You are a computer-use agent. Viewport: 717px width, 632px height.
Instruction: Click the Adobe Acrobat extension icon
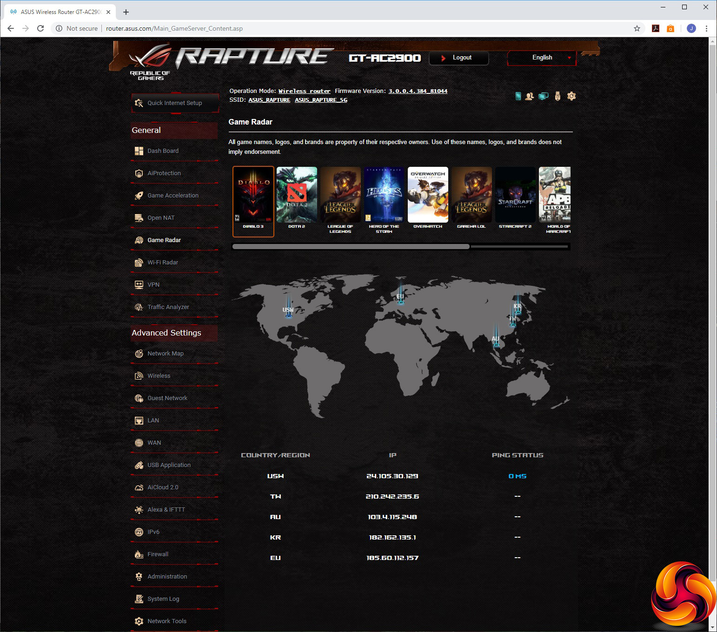(x=656, y=28)
